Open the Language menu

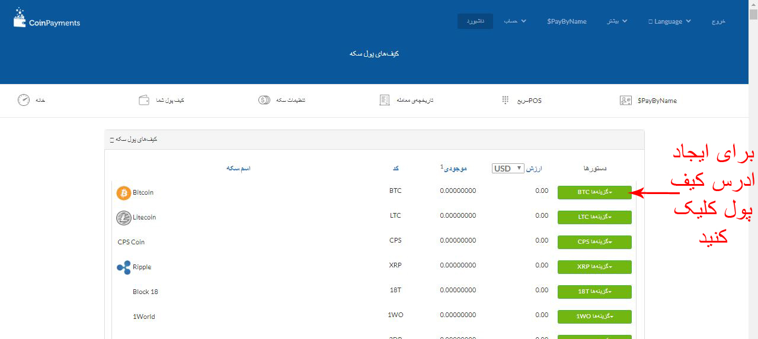pyautogui.click(x=670, y=21)
